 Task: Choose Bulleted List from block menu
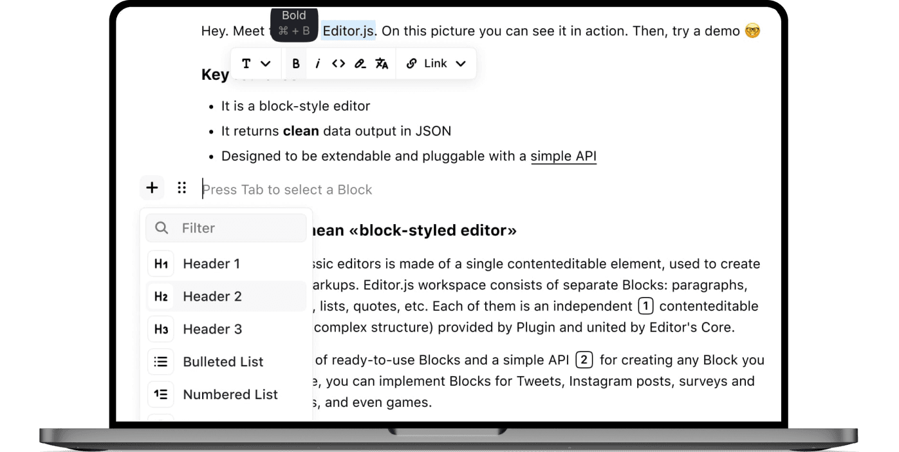pos(226,363)
